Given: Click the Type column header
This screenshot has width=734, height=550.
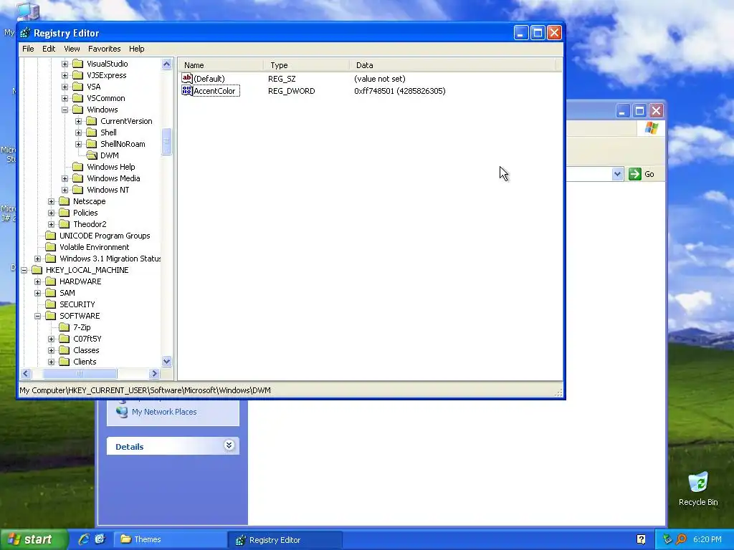Looking at the screenshot, I should tap(306, 65).
